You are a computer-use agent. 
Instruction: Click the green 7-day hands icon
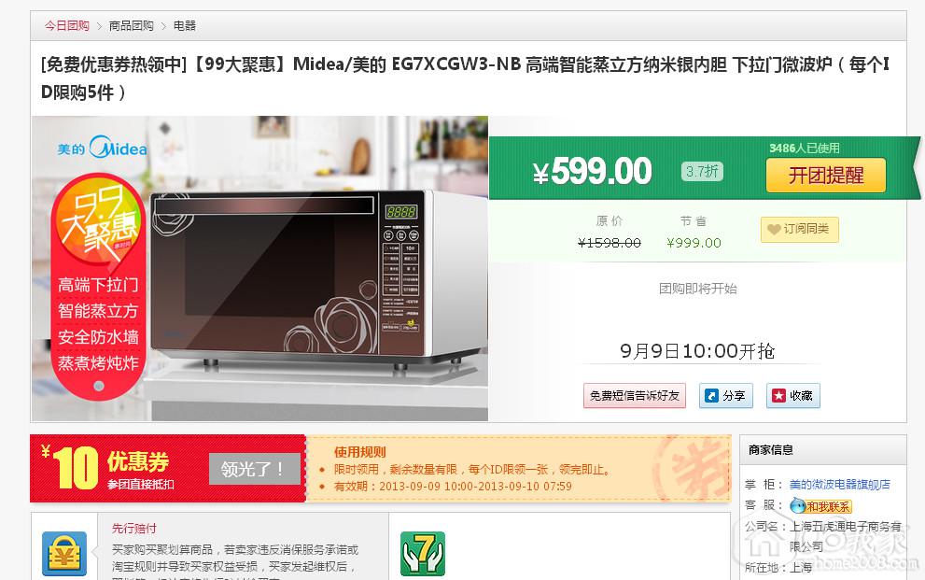click(x=423, y=554)
